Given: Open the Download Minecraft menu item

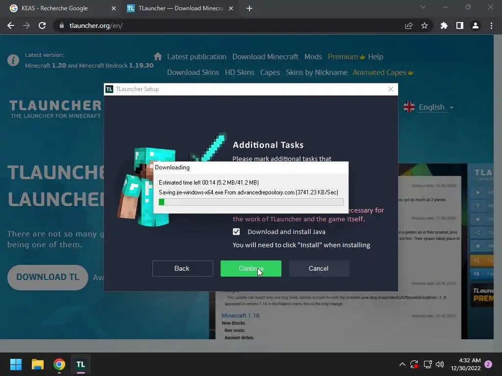Looking at the screenshot, I should (x=265, y=57).
